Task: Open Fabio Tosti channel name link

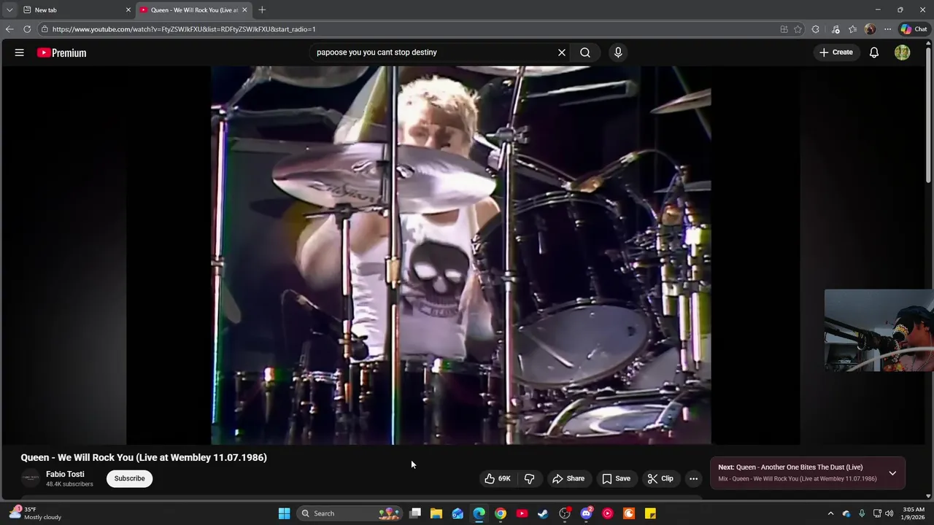Action: [65, 474]
